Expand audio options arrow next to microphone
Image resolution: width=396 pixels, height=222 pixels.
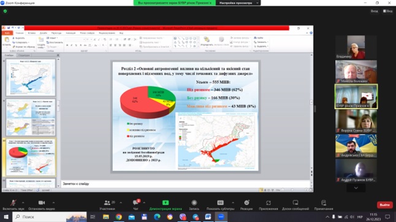pyautogui.click(x=23, y=202)
